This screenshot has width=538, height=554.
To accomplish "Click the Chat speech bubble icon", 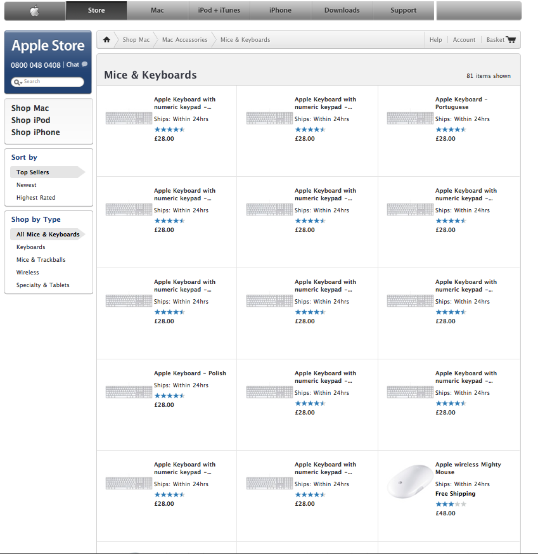I will tap(84, 64).
